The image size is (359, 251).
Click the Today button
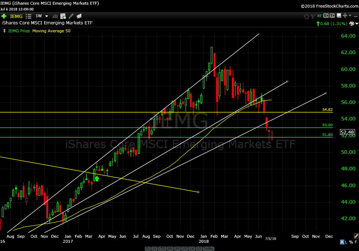click(x=208, y=248)
